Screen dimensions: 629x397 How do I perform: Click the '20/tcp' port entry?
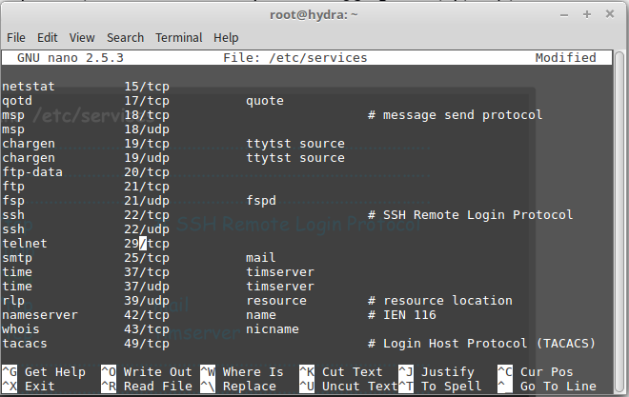147,172
